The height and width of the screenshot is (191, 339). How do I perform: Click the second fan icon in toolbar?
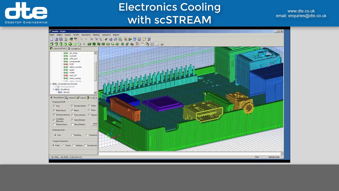pyautogui.click(x=127, y=44)
